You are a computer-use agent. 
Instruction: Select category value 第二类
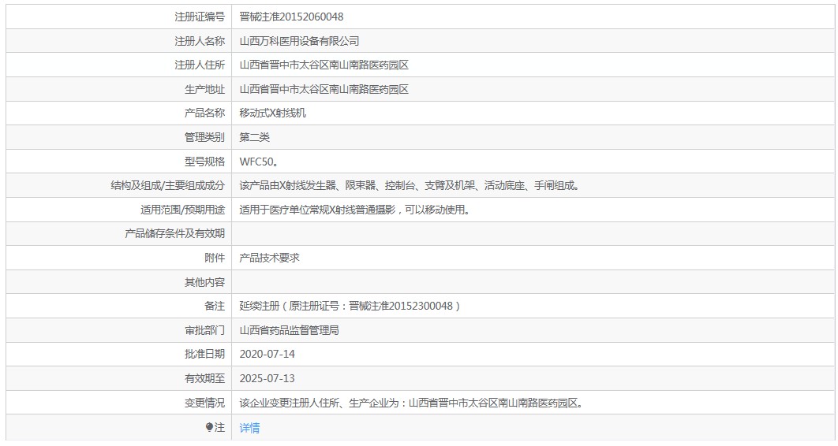(254, 138)
